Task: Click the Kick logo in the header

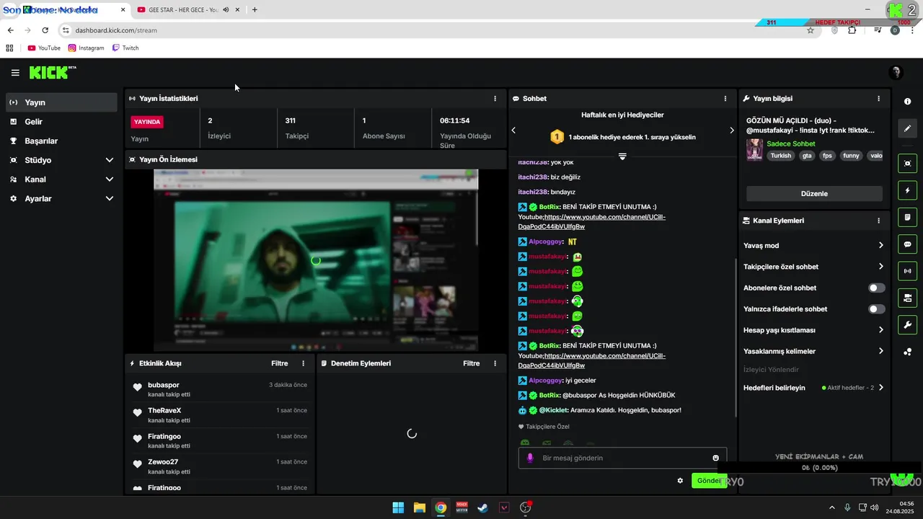Action: pos(52,72)
